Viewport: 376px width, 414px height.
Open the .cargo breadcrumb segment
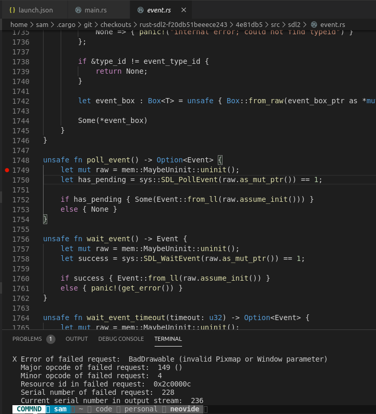[x=66, y=24]
